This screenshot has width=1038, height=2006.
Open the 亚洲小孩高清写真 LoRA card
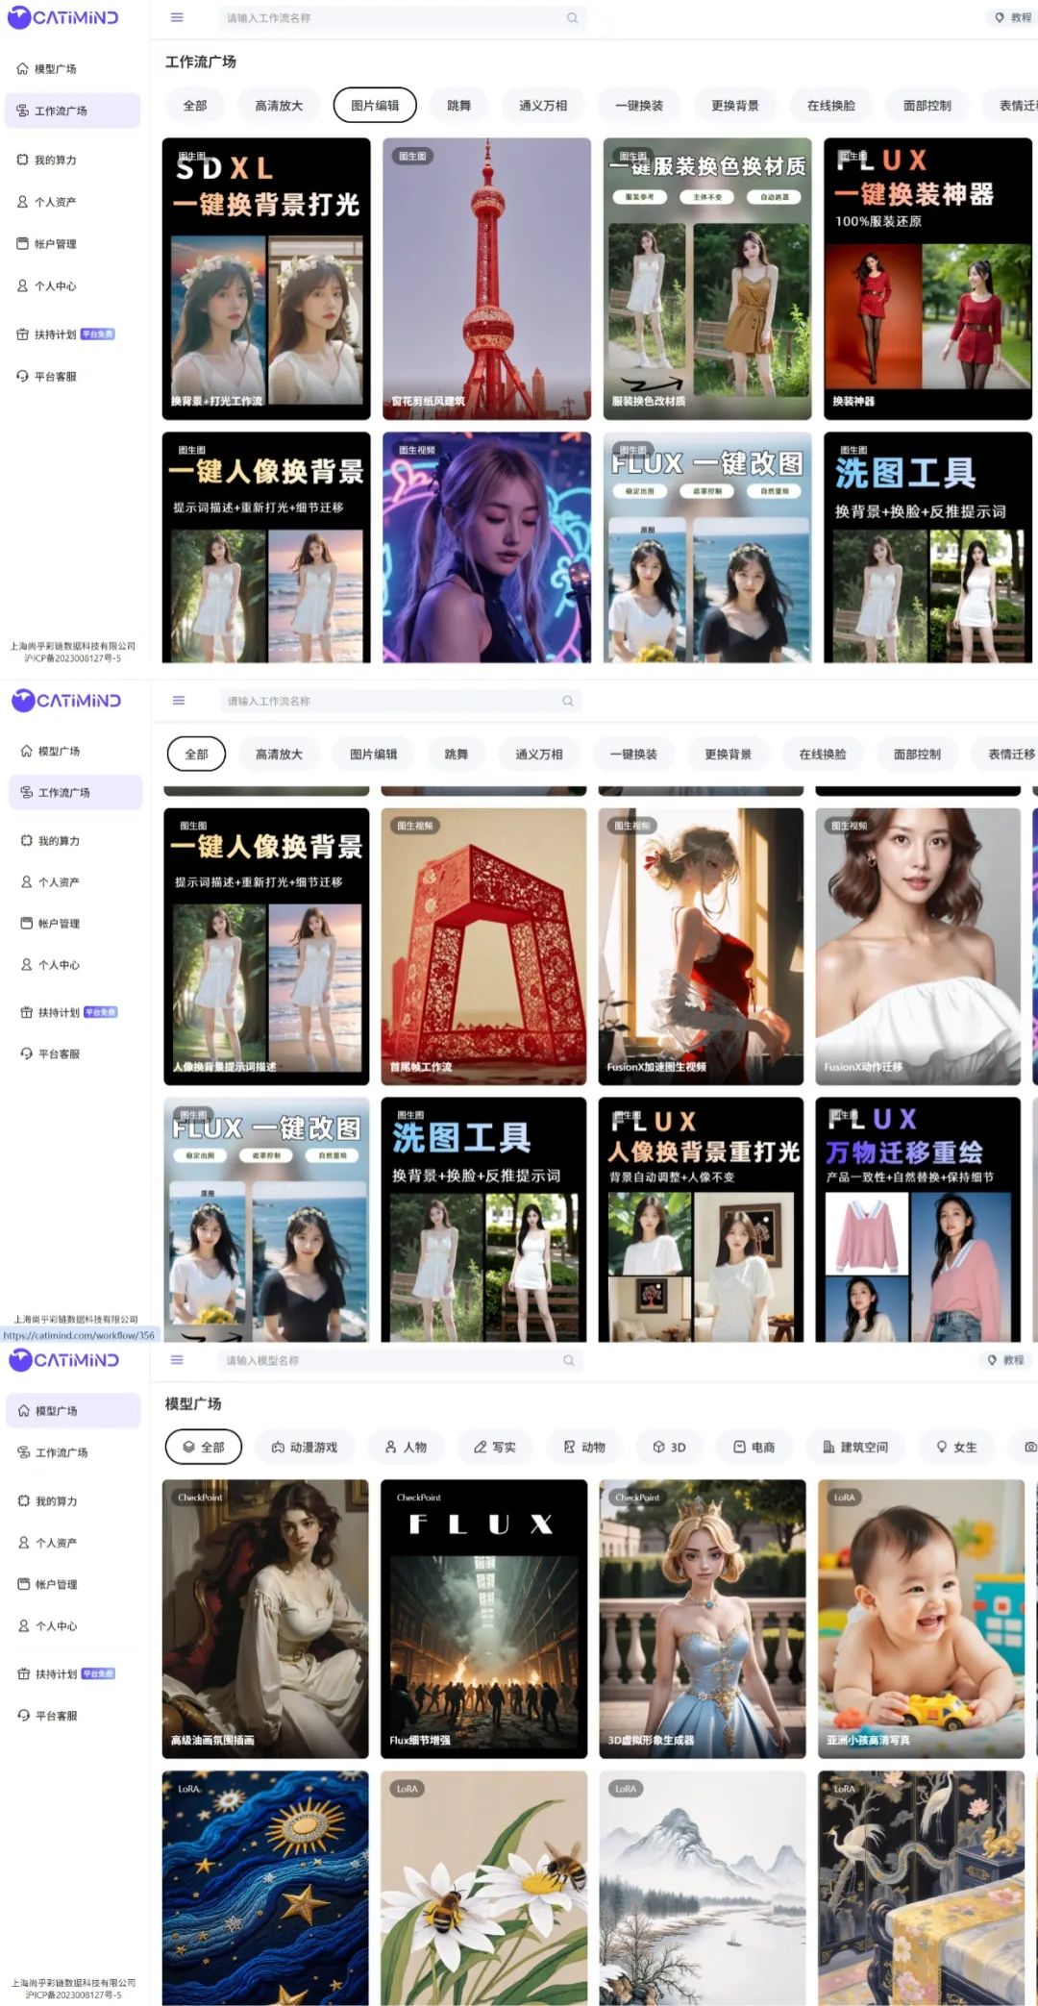pos(921,1619)
